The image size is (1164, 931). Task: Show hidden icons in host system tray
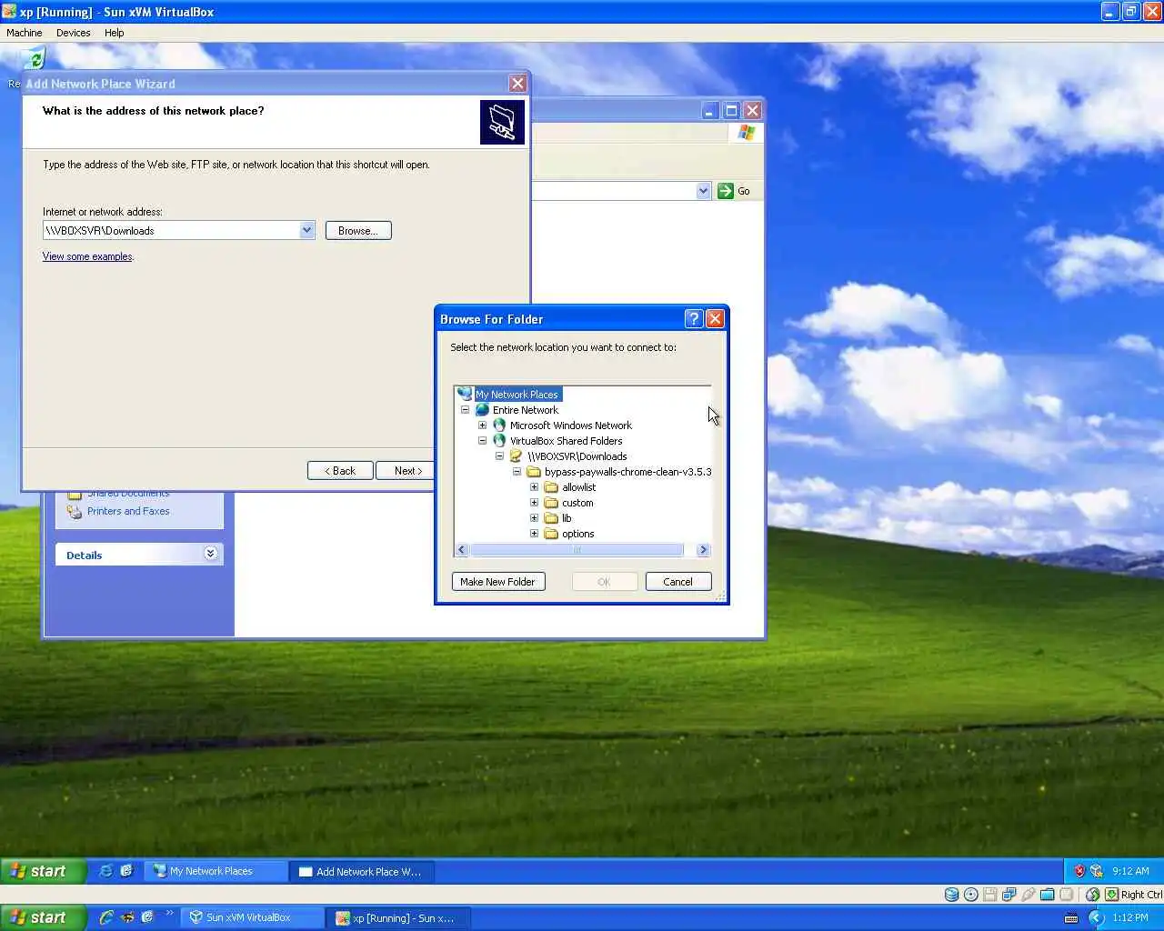click(x=1096, y=918)
